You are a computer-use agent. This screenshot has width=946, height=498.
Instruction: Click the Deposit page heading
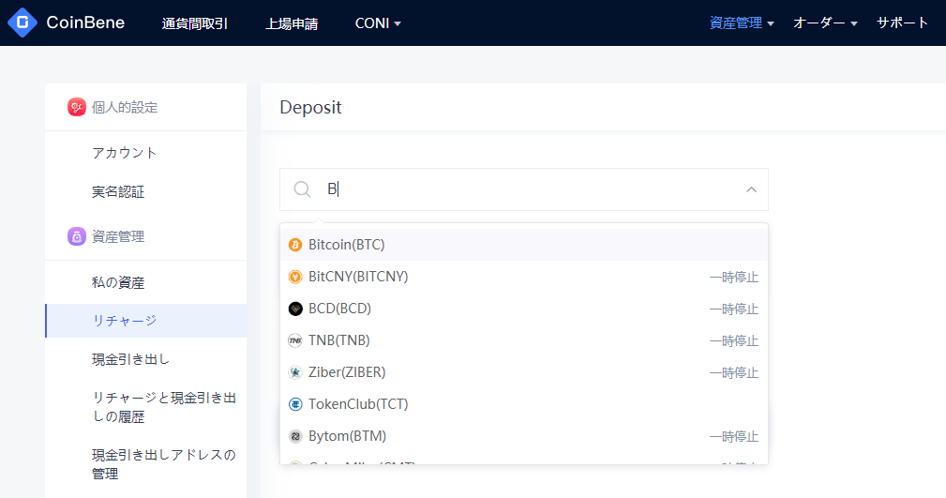click(x=310, y=108)
